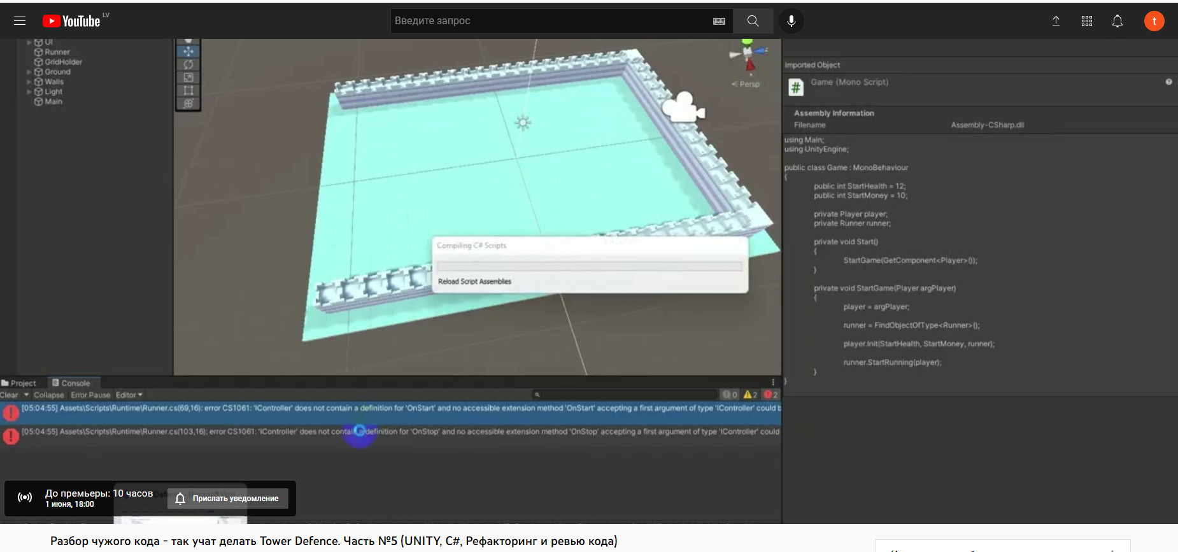Select the Move tool in scene toolbar
The width and height of the screenshot is (1178, 552).
click(x=188, y=52)
